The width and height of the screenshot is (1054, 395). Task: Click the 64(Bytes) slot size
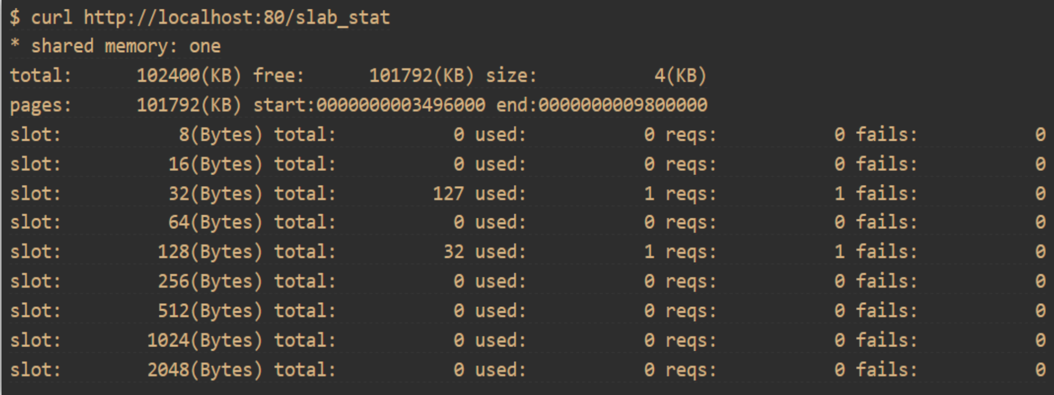click(215, 223)
